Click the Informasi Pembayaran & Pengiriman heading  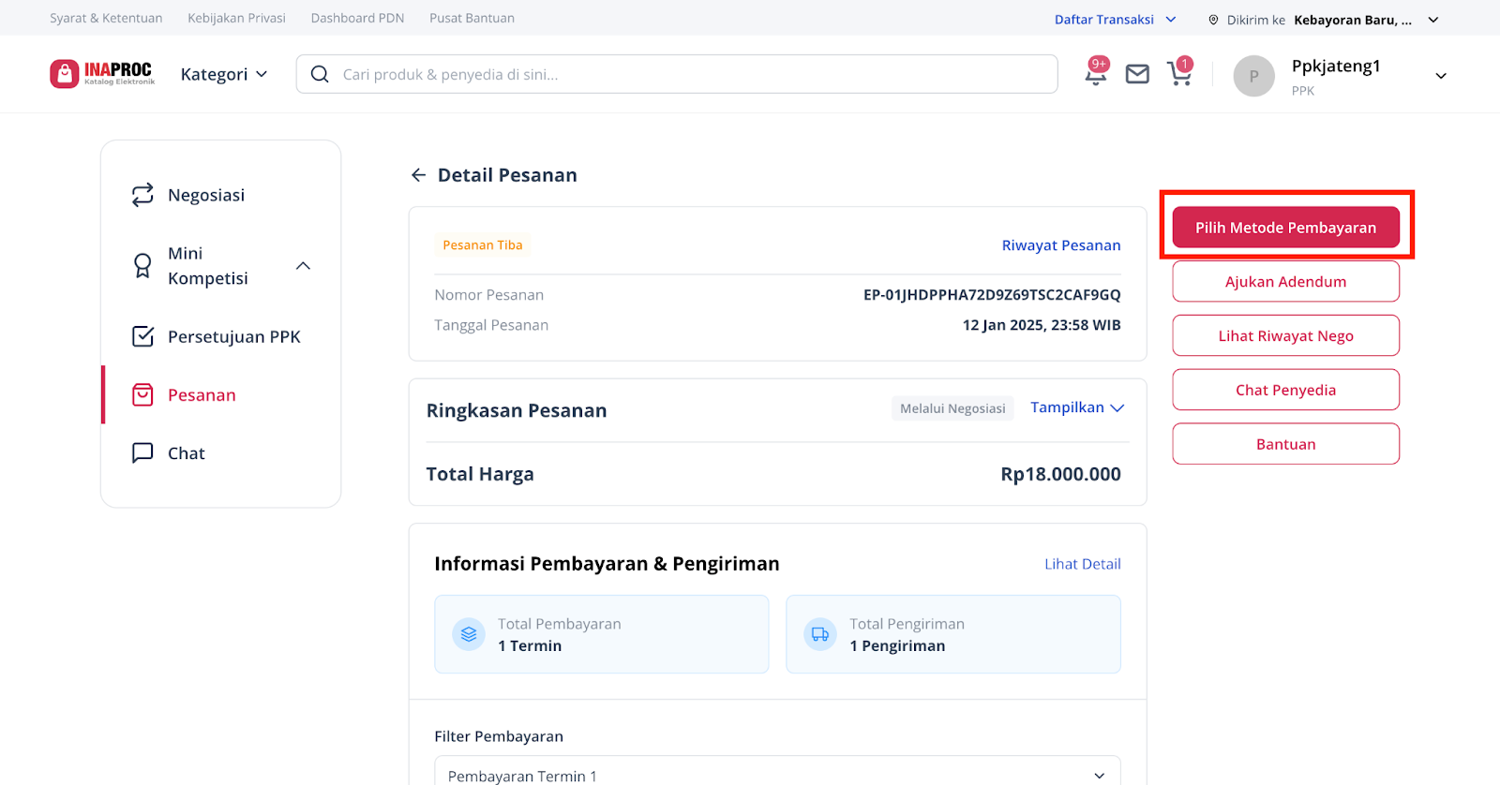(x=607, y=564)
